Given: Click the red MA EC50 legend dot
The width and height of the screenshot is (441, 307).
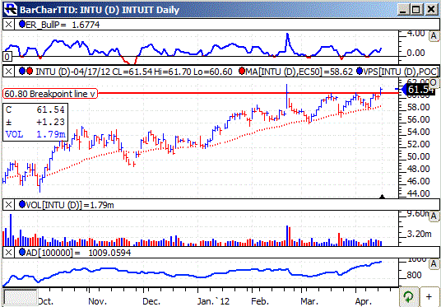Looking at the screenshot, I should (241, 72).
